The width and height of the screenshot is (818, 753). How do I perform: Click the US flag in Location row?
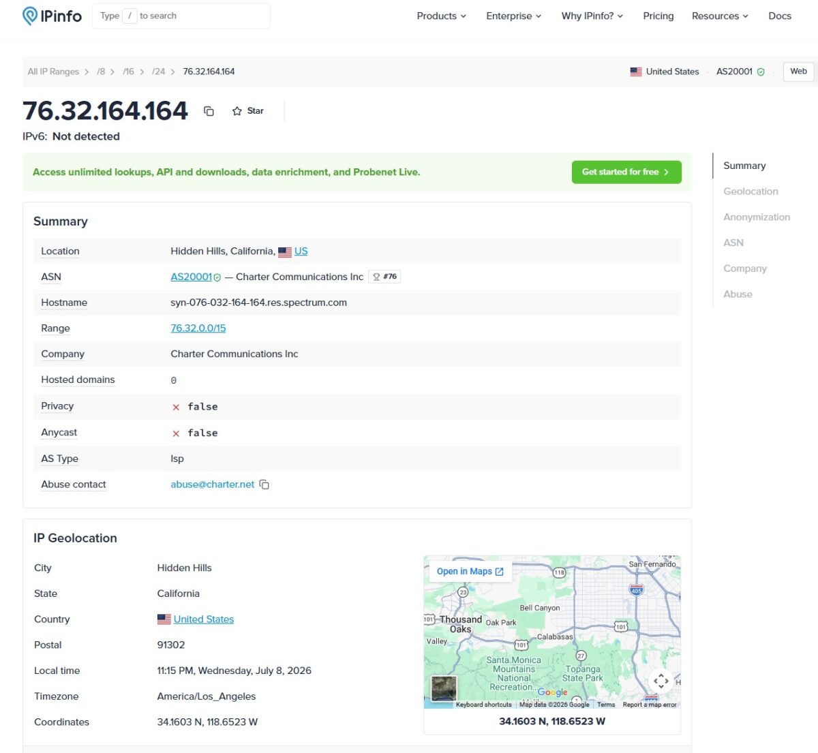pyautogui.click(x=285, y=251)
